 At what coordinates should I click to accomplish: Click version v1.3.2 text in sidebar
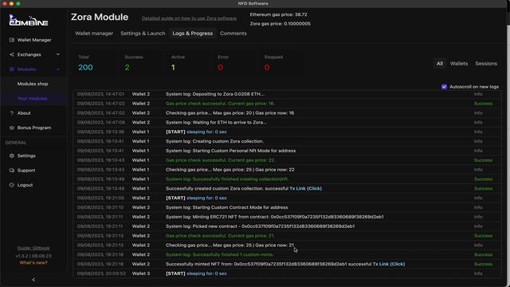tap(33, 256)
